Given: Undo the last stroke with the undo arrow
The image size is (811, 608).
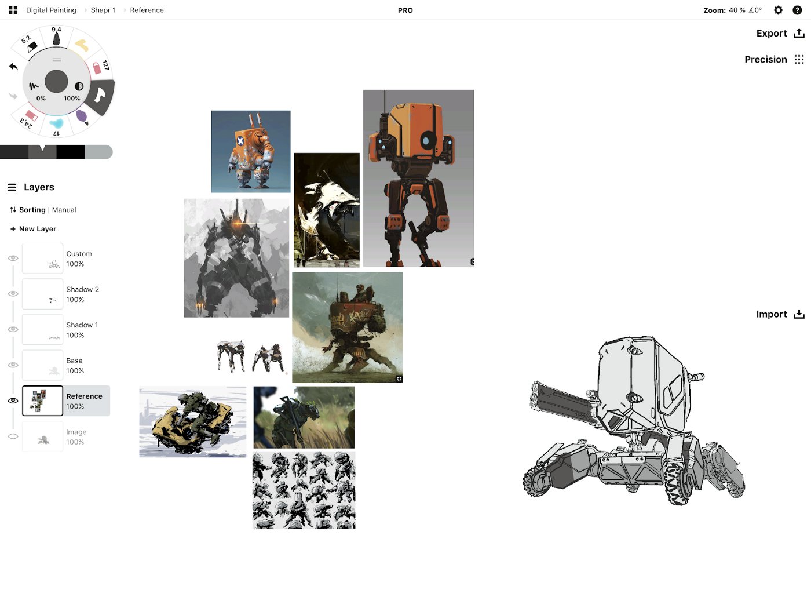Looking at the screenshot, I should (x=13, y=67).
